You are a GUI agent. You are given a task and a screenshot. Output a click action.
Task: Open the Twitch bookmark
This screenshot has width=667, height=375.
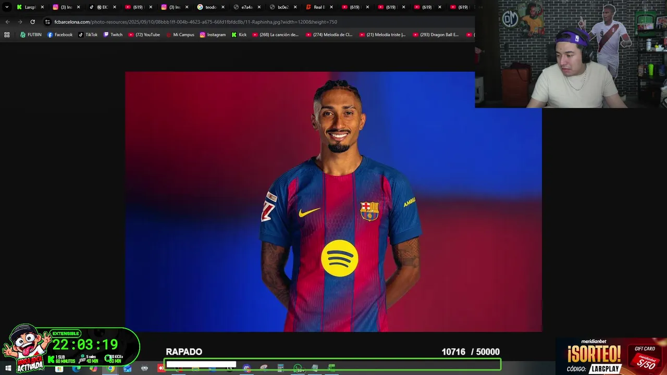[x=113, y=35]
